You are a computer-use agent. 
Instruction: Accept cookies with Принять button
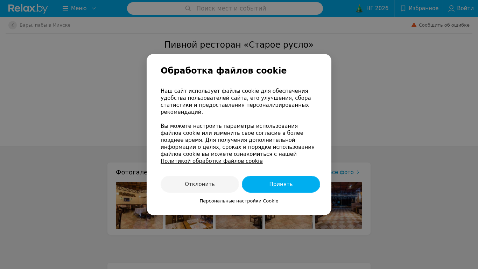(x=281, y=184)
